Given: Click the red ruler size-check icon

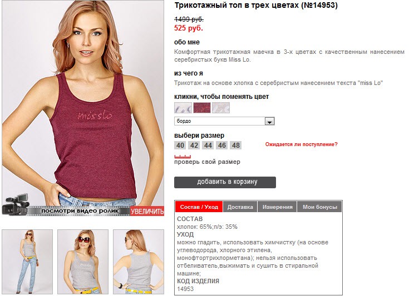Looking at the screenshot, I should [183, 157].
